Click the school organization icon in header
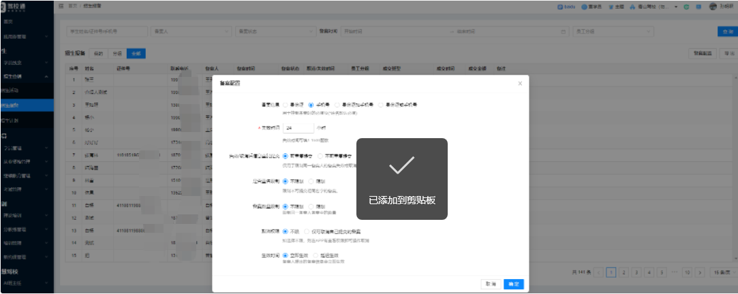738x294 pixels. click(633, 7)
